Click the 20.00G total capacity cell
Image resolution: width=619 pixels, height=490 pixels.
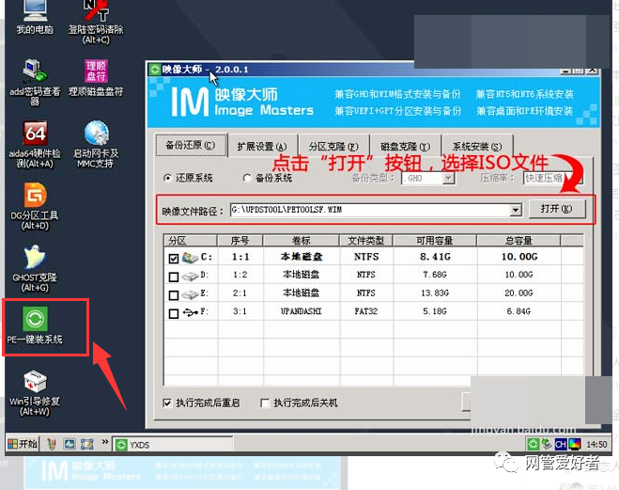point(518,293)
